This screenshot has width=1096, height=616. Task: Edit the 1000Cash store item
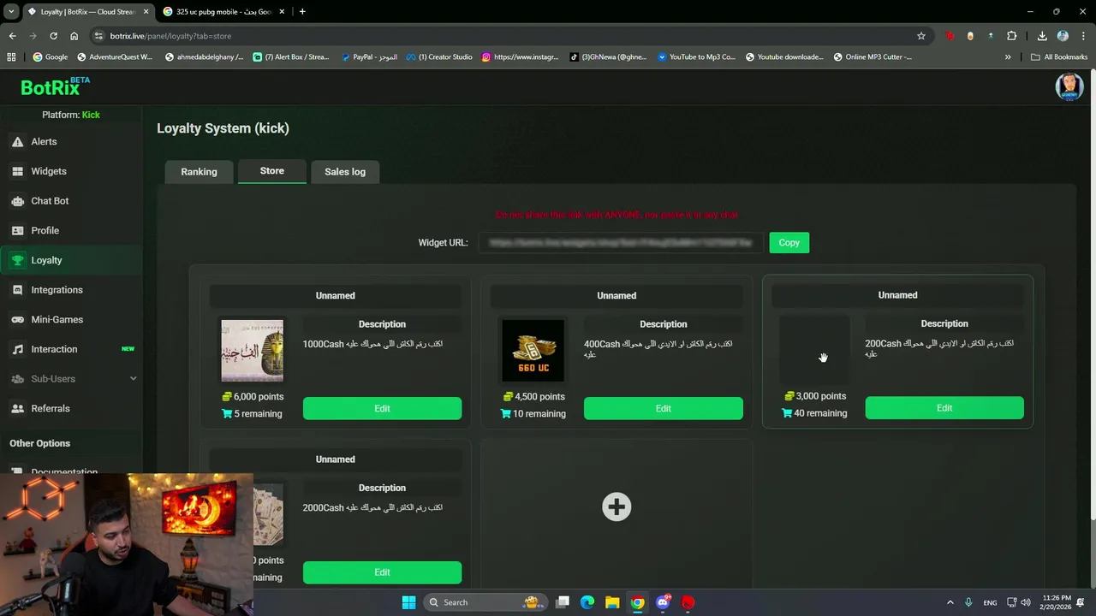(x=382, y=409)
